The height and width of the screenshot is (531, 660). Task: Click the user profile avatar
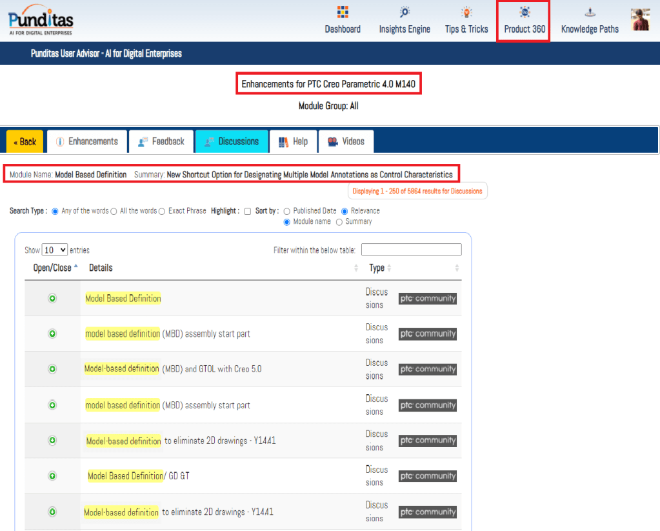point(640,19)
